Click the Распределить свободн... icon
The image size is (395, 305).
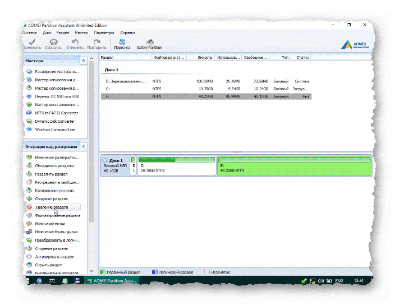tap(29, 182)
